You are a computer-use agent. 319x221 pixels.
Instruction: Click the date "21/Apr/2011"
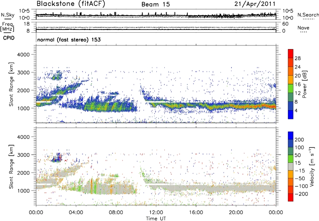click(x=255, y=4)
